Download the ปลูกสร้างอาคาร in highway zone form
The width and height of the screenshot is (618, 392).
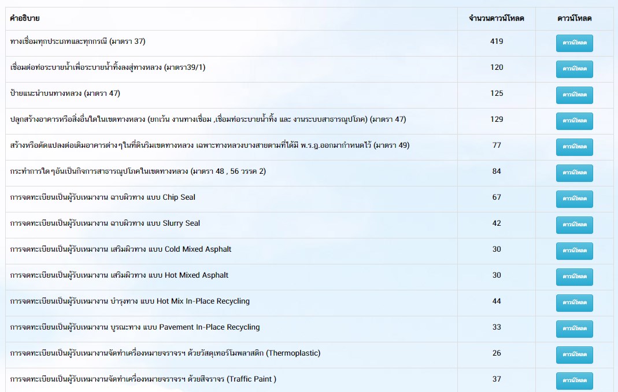coord(574,121)
